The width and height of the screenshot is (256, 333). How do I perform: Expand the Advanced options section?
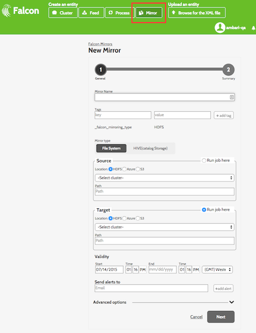[x=232, y=302]
